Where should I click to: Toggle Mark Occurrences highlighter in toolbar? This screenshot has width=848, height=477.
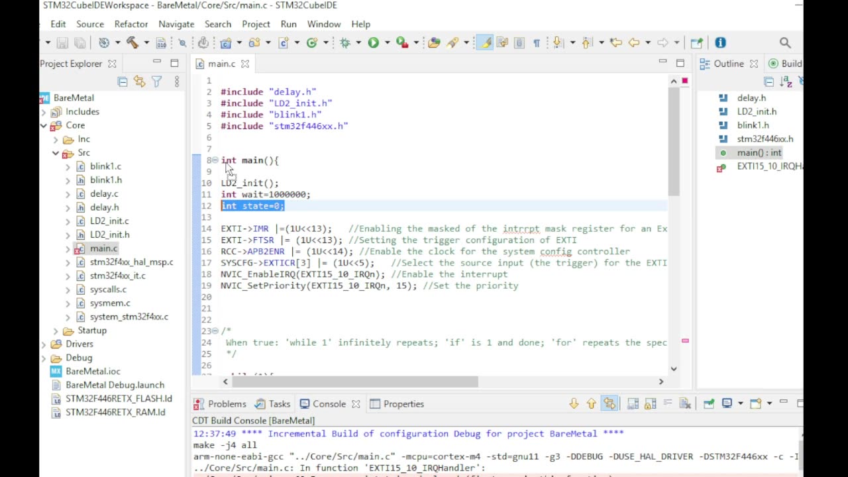(486, 42)
